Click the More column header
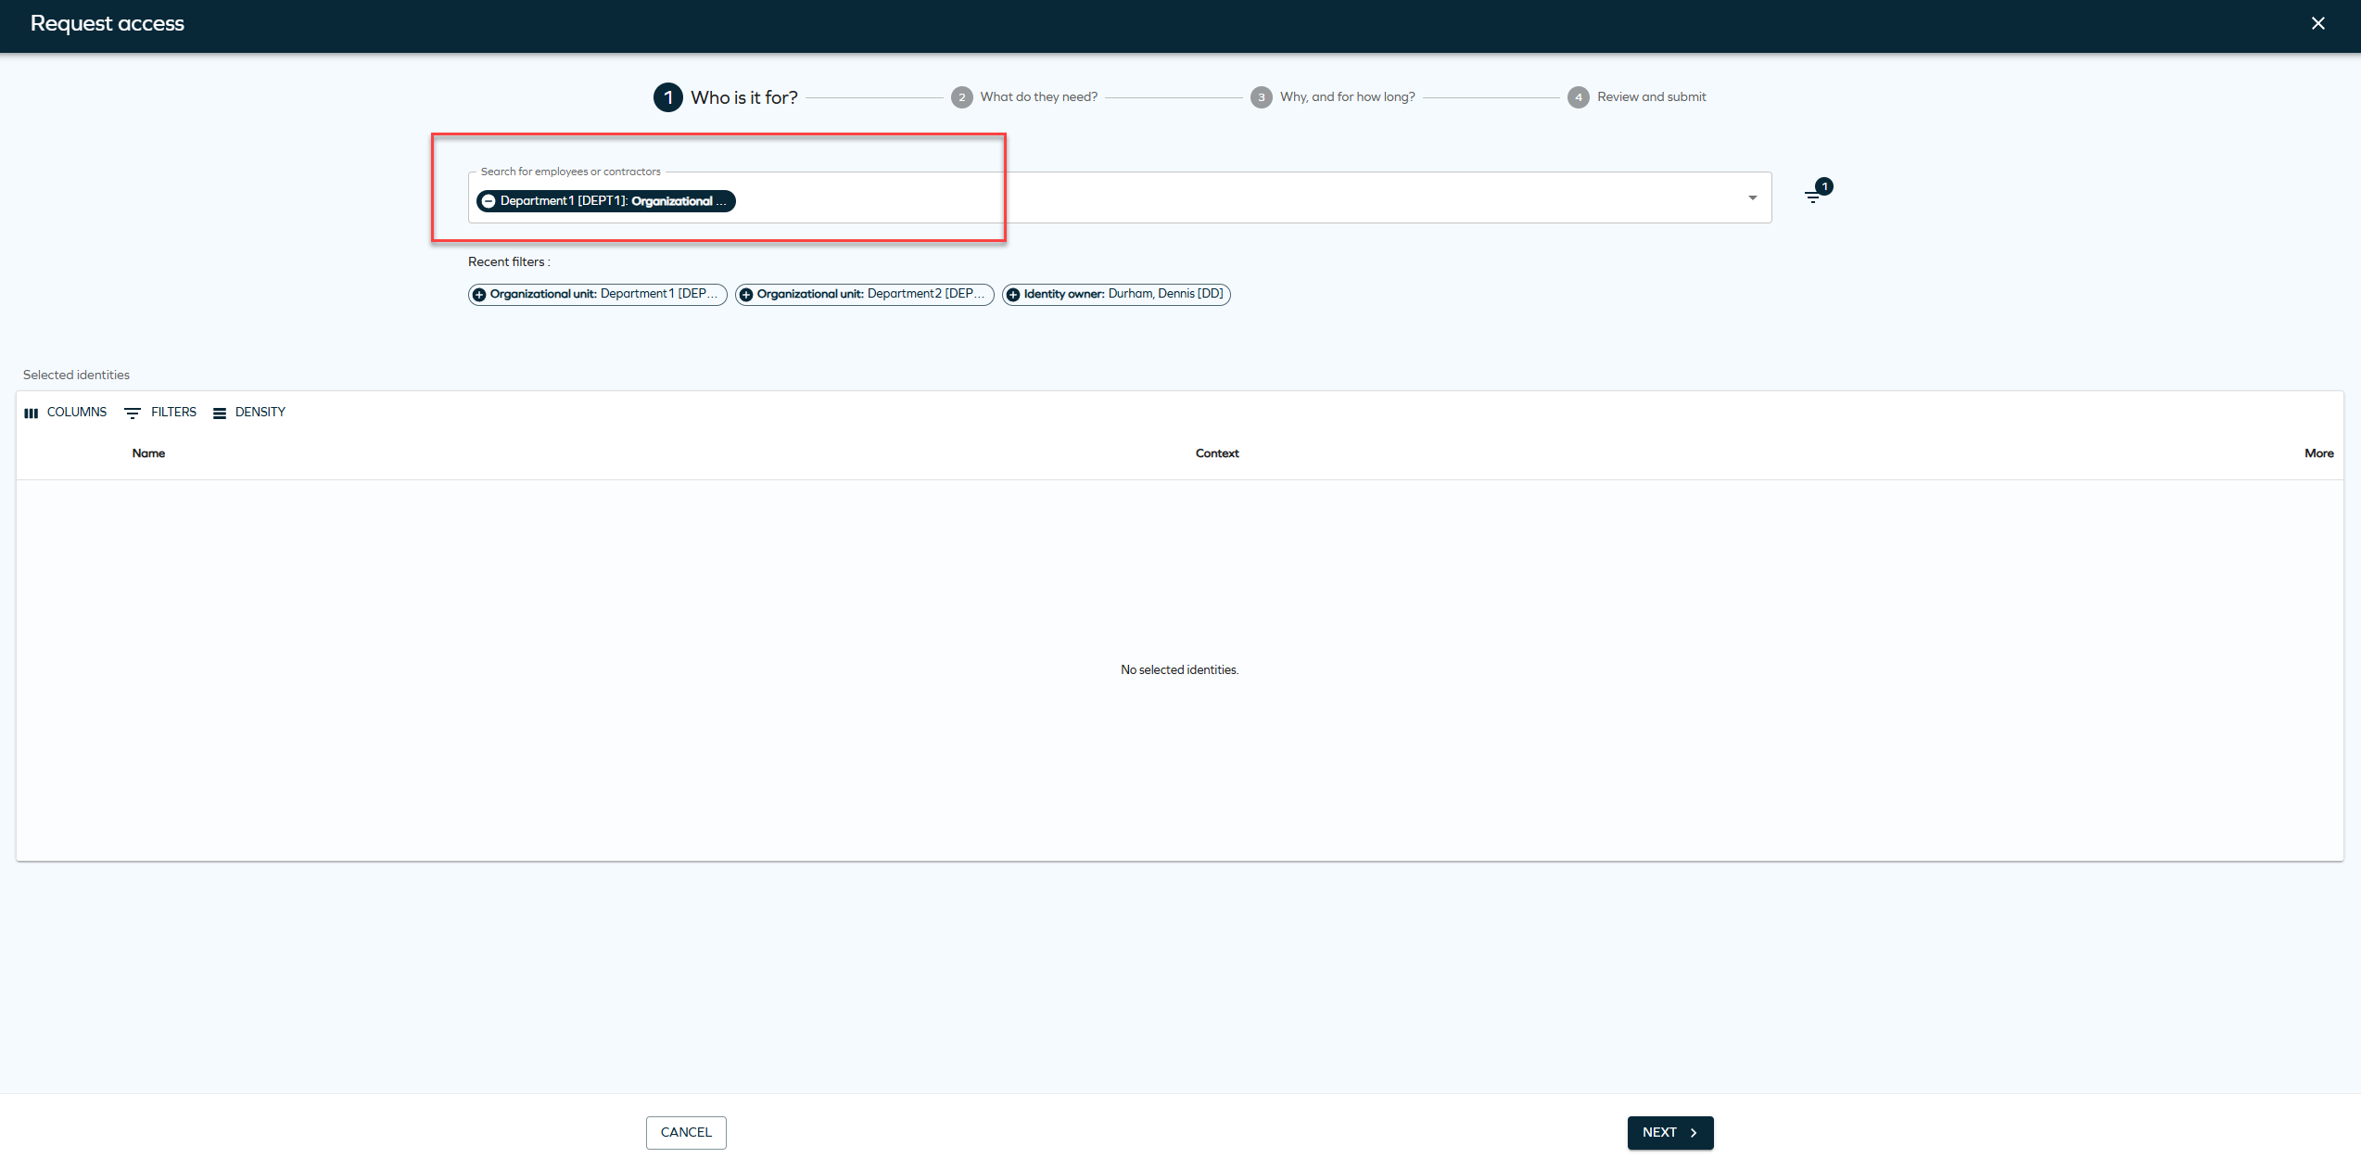 (x=2318, y=453)
